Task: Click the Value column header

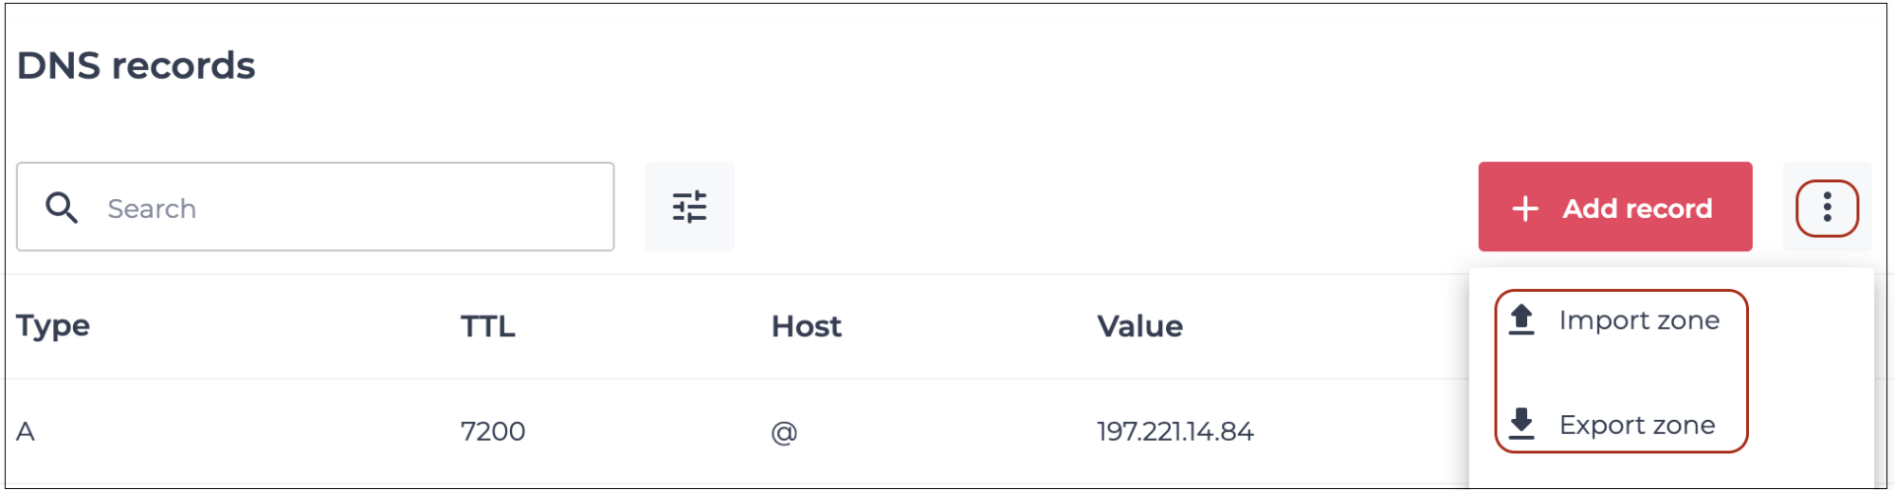Action: 1139,326
